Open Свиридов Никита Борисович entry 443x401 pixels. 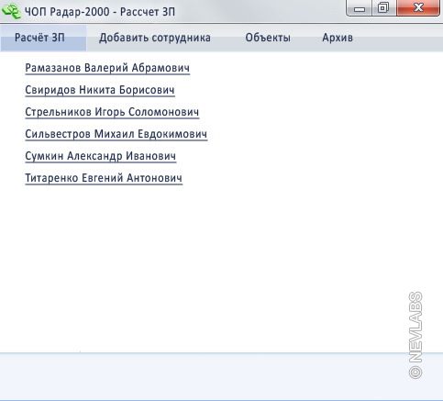(x=100, y=90)
